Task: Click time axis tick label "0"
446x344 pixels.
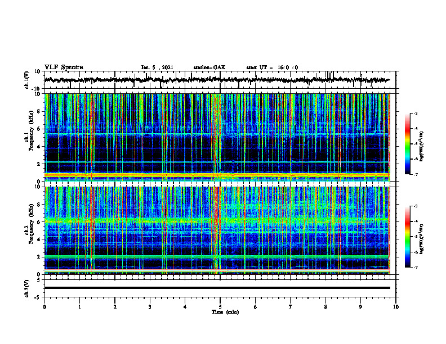Action: (44, 307)
